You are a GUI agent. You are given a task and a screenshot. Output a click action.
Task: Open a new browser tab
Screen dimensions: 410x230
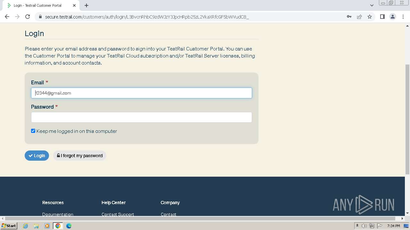click(86, 5)
